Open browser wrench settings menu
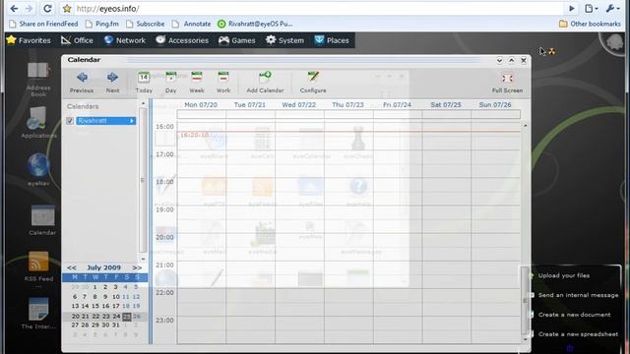 [x=612, y=9]
